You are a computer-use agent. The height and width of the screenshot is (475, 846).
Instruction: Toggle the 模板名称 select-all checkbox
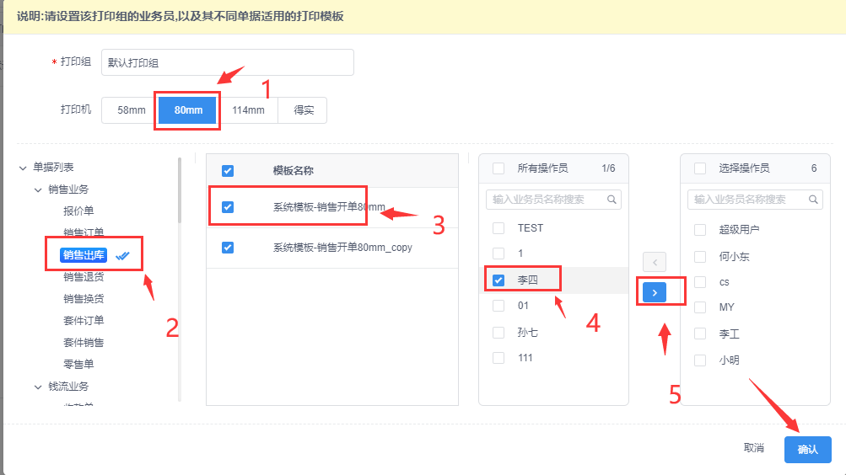[x=228, y=171]
